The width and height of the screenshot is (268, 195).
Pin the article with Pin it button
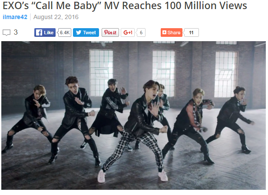coord(110,32)
